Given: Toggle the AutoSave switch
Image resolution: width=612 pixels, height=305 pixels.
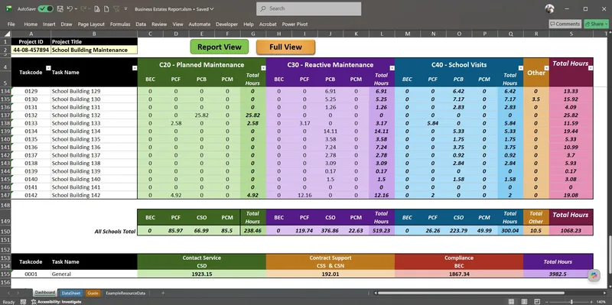Looking at the screenshot, I should tap(46, 8).
